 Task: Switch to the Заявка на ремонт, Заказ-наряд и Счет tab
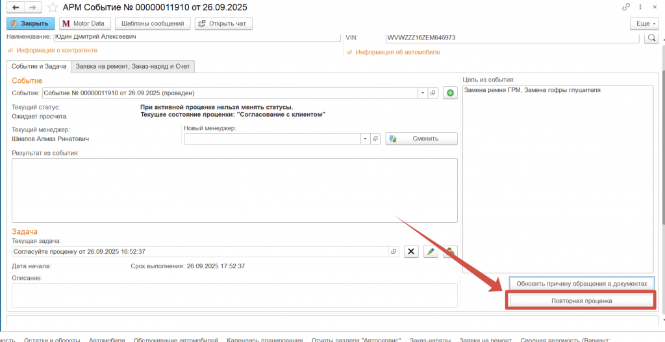click(132, 66)
